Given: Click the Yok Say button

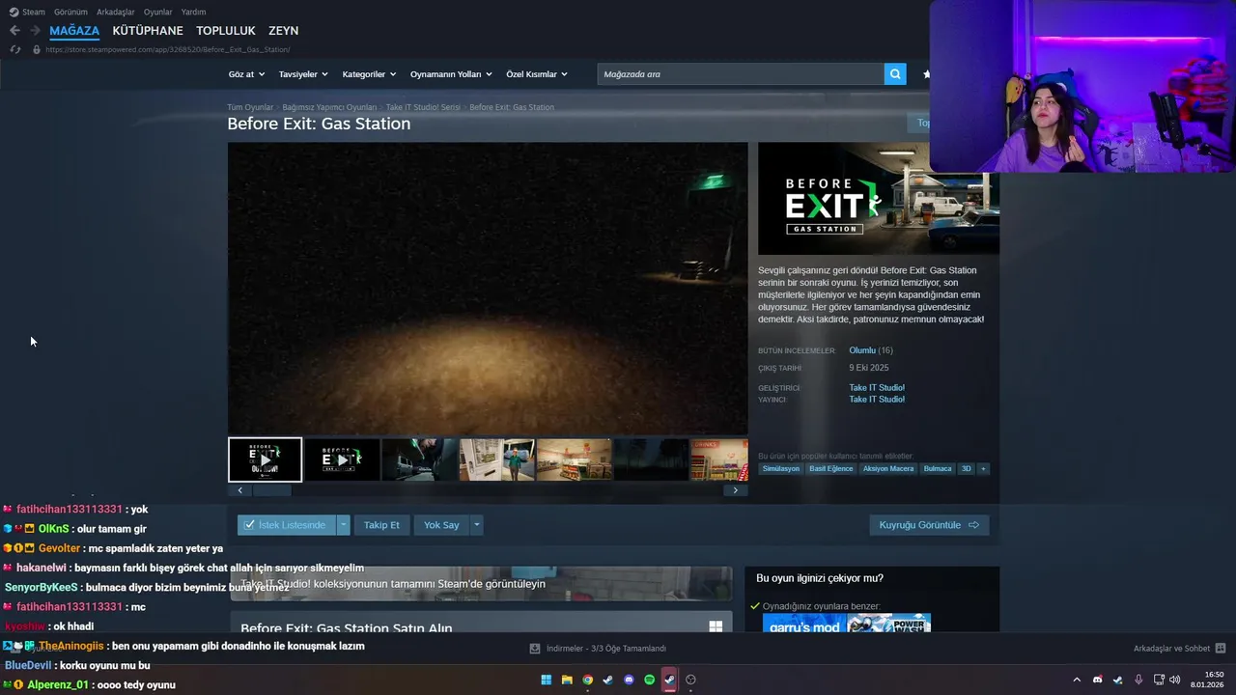Looking at the screenshot, I should pos(441,525).
